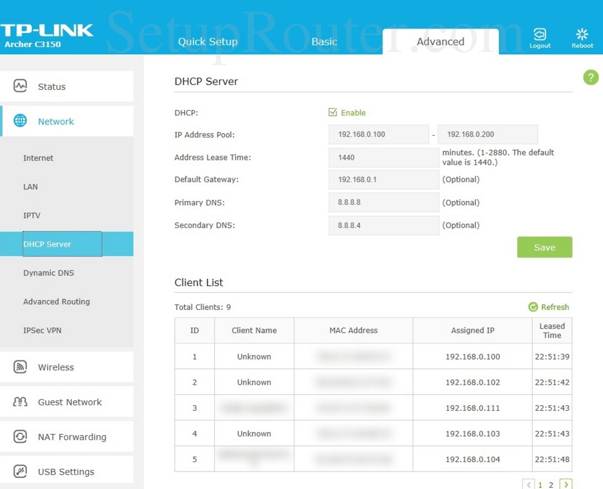
Task: Go to client list page 1
Action: coord(540,485)
